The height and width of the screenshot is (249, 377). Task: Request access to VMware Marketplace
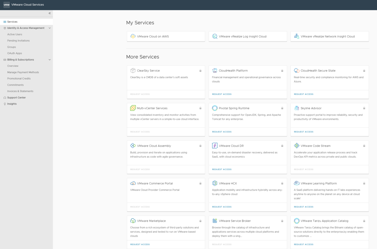[140, 244]
